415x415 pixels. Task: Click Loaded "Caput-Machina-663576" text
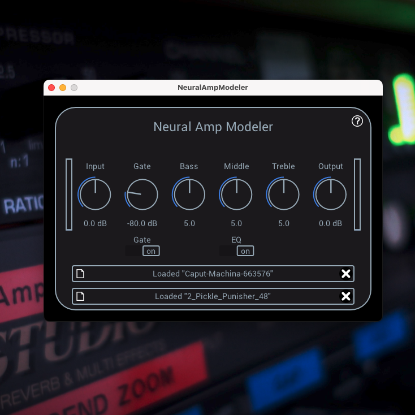click(213, 274)
